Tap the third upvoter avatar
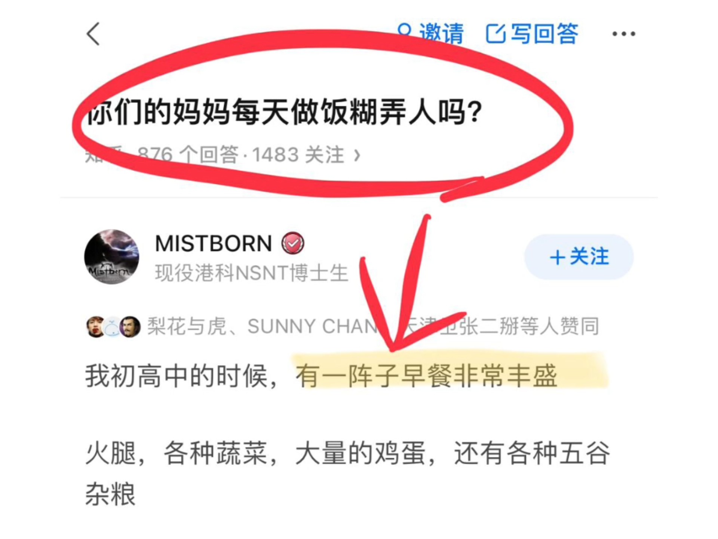The image size is (718, 539). (130, 326)
